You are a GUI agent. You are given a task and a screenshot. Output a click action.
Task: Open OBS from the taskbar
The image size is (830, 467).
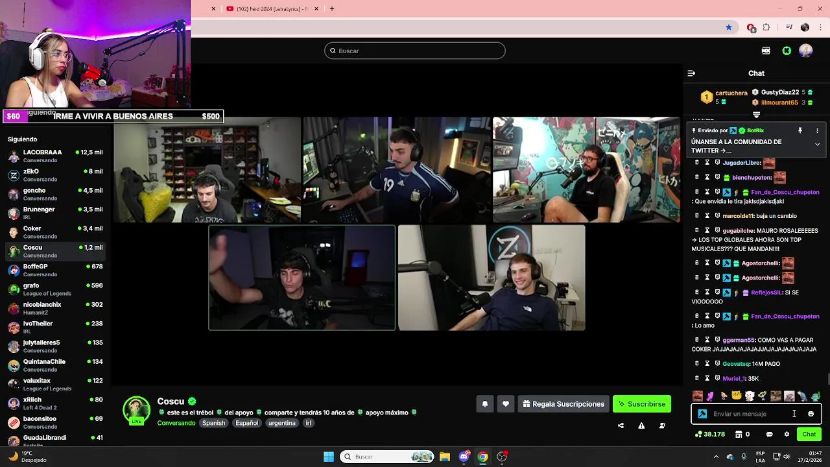502,457
